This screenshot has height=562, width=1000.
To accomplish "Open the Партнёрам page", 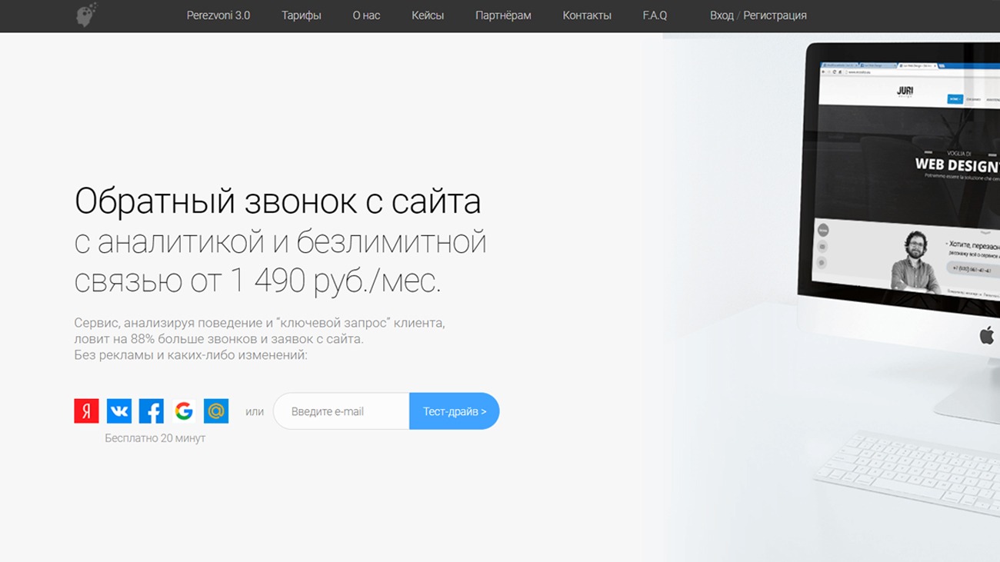I will 503,15.
